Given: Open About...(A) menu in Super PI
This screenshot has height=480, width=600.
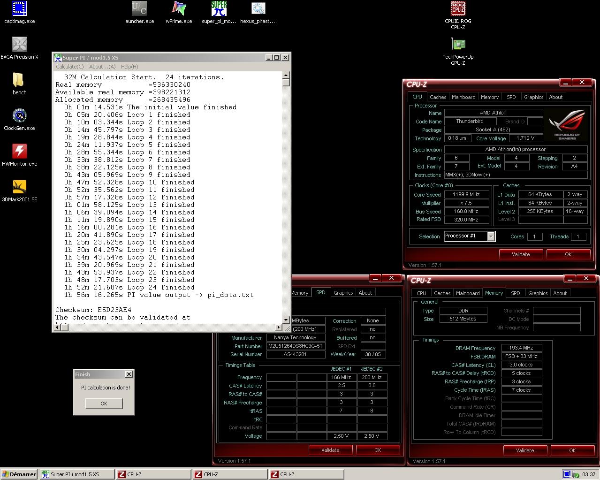Looking at the screenshot, I should 102,67.
